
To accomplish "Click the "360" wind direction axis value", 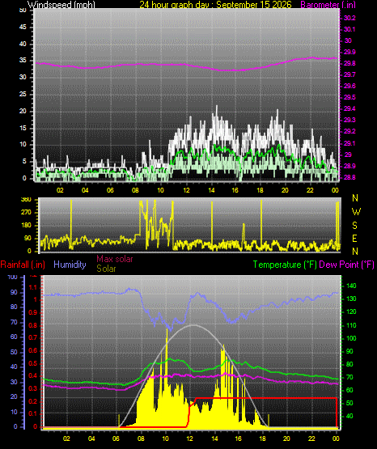I will 27,200.
